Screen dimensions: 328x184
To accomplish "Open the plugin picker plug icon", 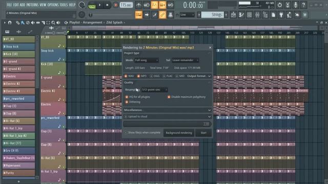I will [281, 15].
